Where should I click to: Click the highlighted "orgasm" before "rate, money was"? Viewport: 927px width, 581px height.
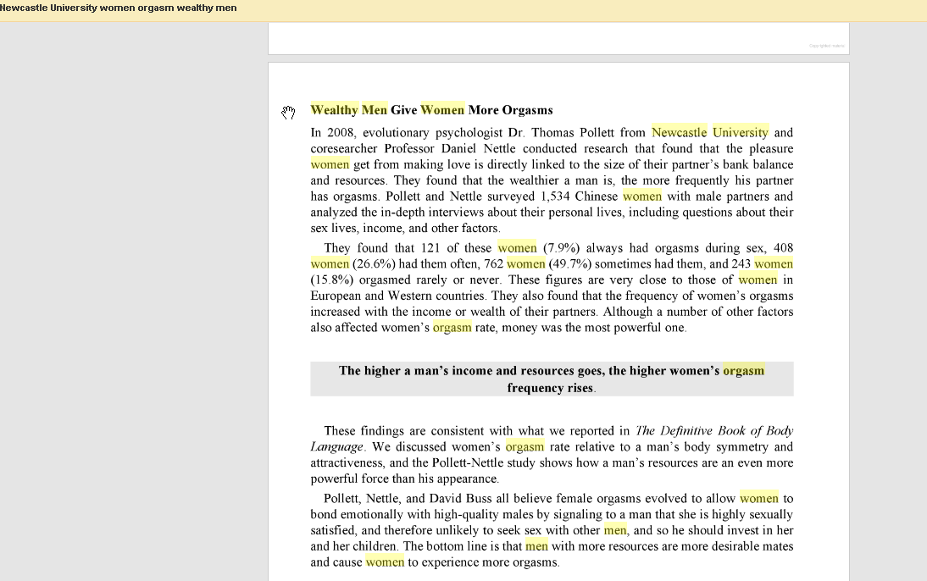click(452, 328)
